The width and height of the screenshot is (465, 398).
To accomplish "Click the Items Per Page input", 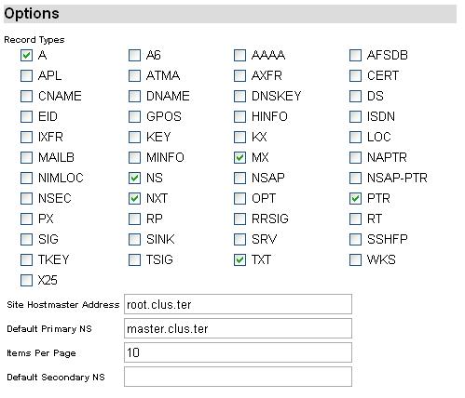I will 238,352.
